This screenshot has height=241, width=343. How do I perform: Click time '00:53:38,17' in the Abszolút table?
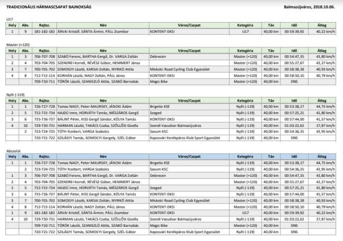pyautogui.click(x=294, y=163)
